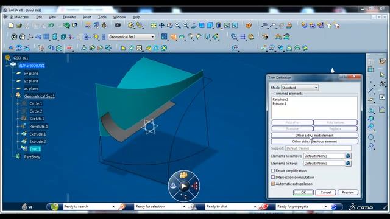Click Other side / previous element button
The width and height of the screenshot is (390, 219).
pos(314,141)
